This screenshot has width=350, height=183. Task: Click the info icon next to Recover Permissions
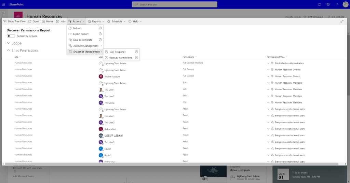pos(136,58)
